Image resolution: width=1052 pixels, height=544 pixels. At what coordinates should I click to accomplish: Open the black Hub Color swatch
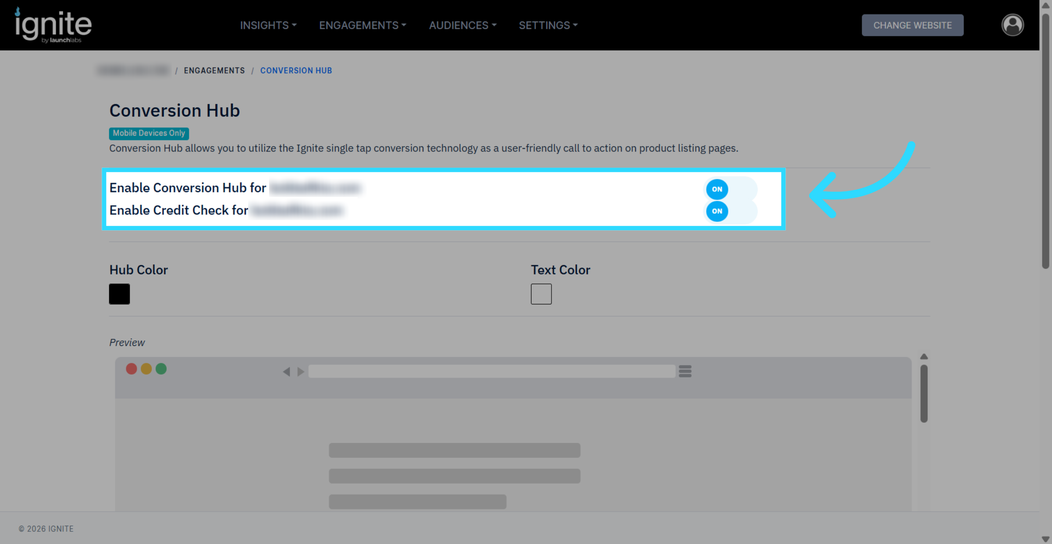pyautogui.click(x=119, y=294)
